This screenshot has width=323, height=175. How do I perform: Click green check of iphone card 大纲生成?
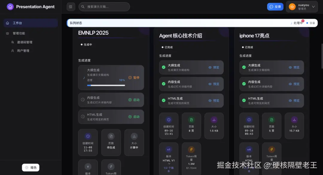click(244, 67)
